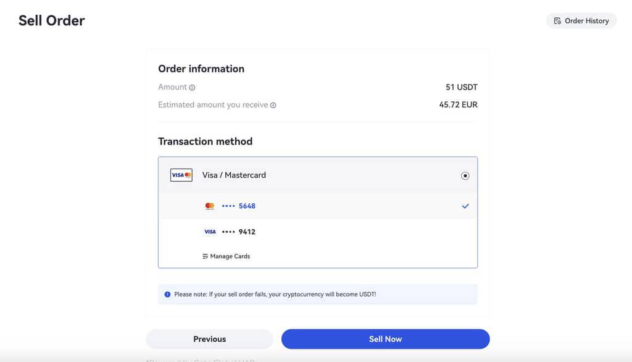This screenshot has width=632, height=362.
Task: Click the sell order failure notice banner
Action: (317, 295)
